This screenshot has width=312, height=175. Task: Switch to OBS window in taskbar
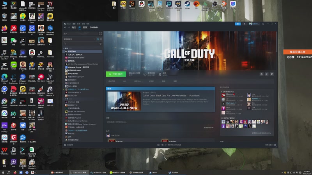(x=79, y=172)
